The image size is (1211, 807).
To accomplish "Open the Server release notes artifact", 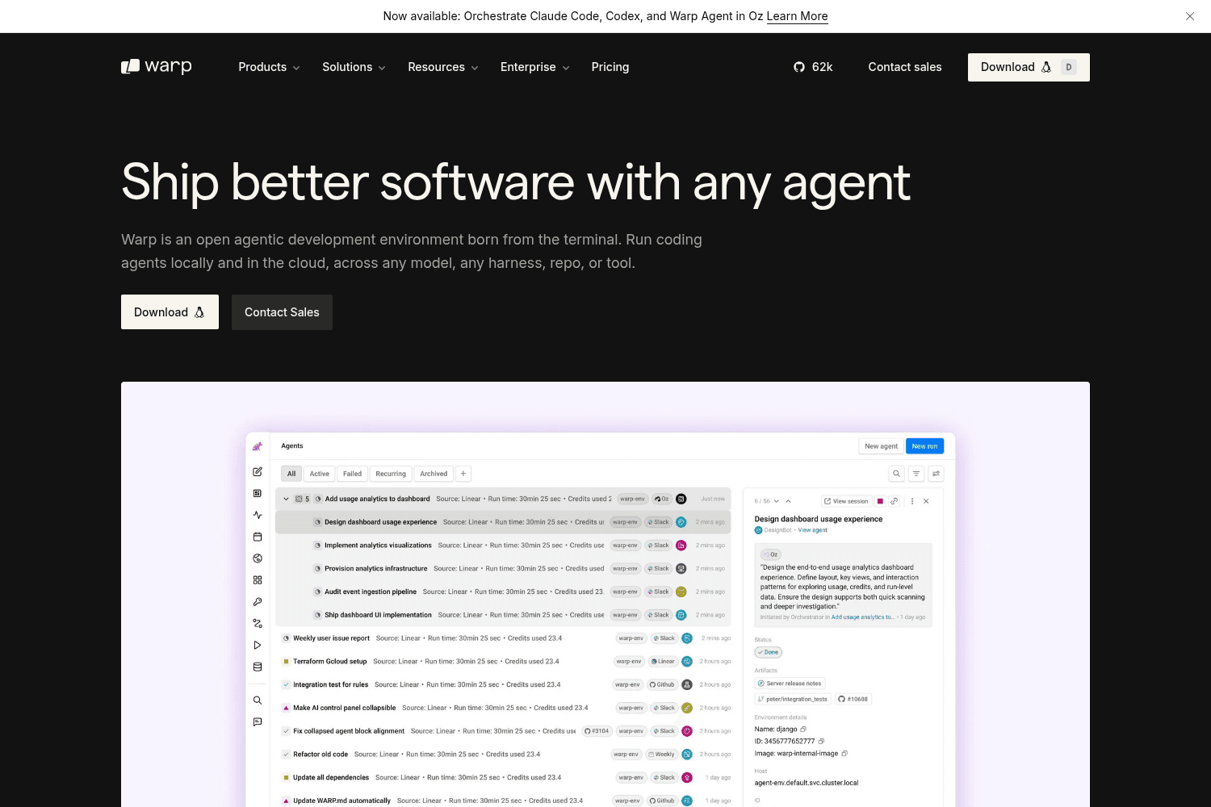I will (x=790, y=684).
